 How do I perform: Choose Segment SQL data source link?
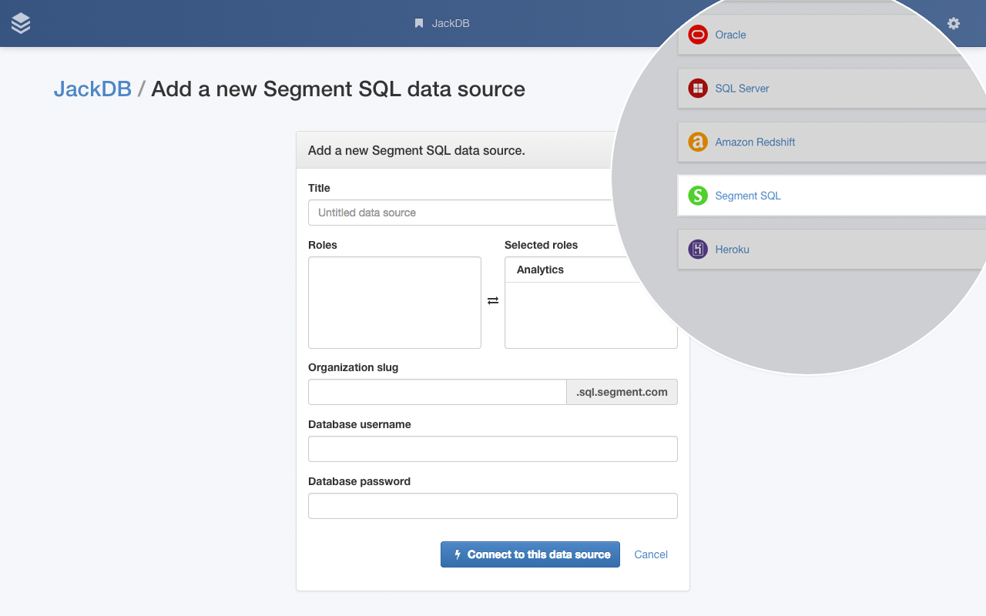pos(748,196)
